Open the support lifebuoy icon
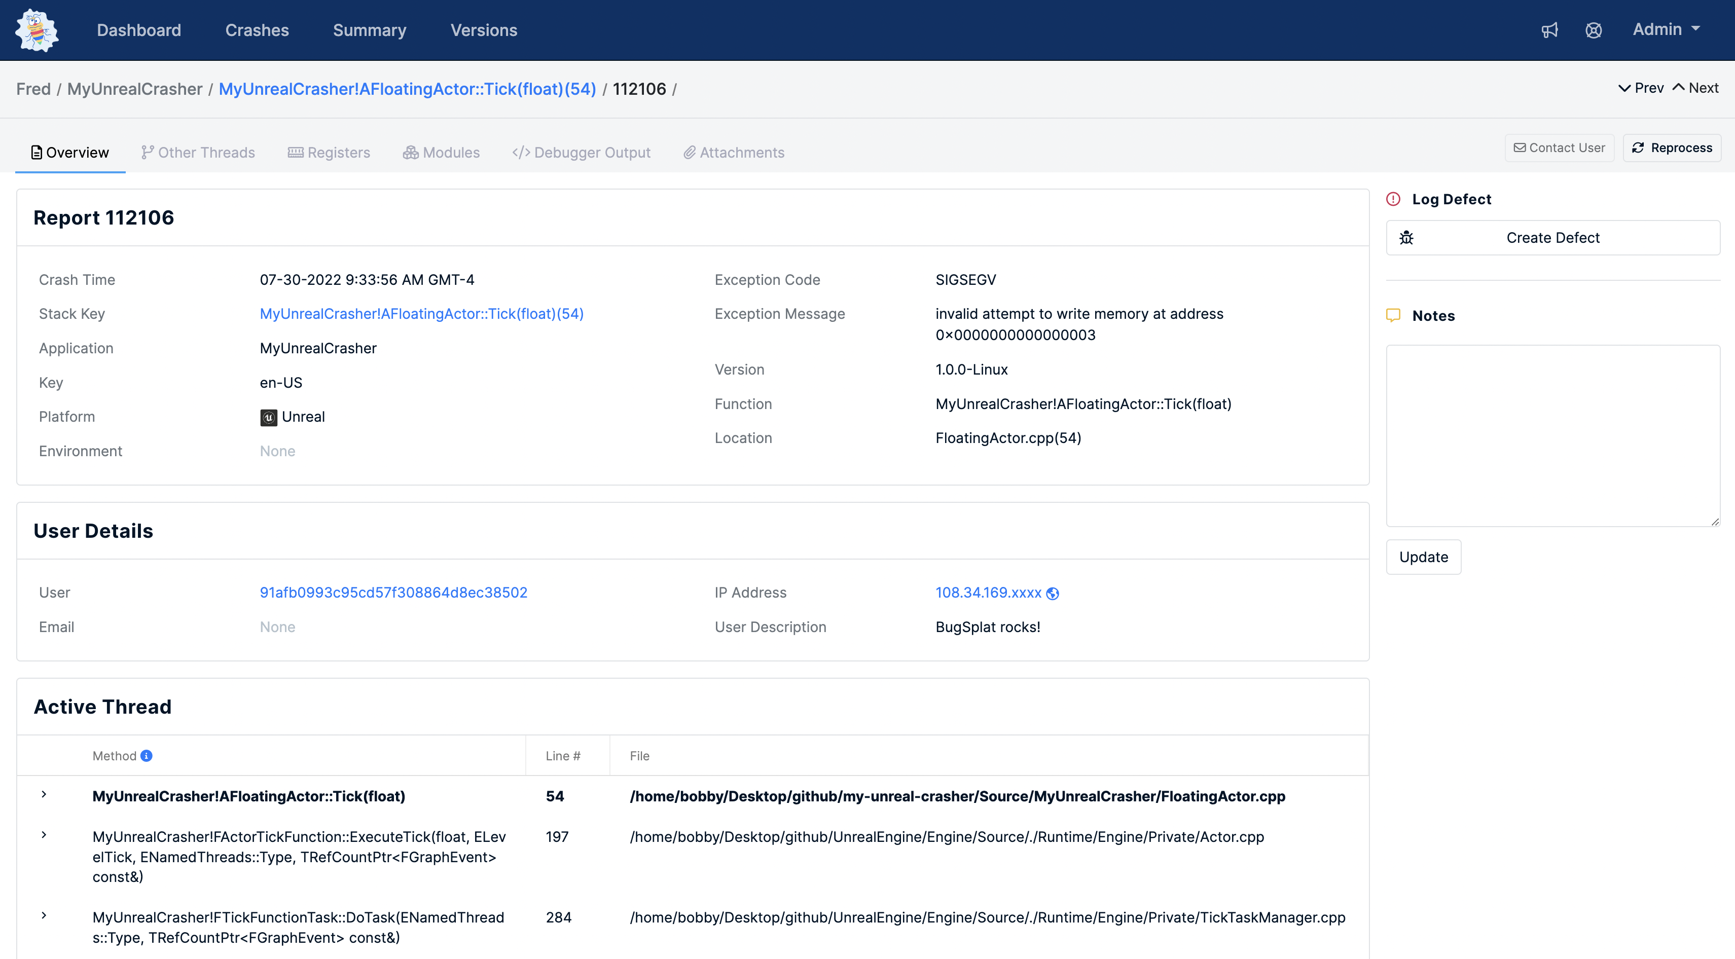1735x959 pixels. point(1594,30)
